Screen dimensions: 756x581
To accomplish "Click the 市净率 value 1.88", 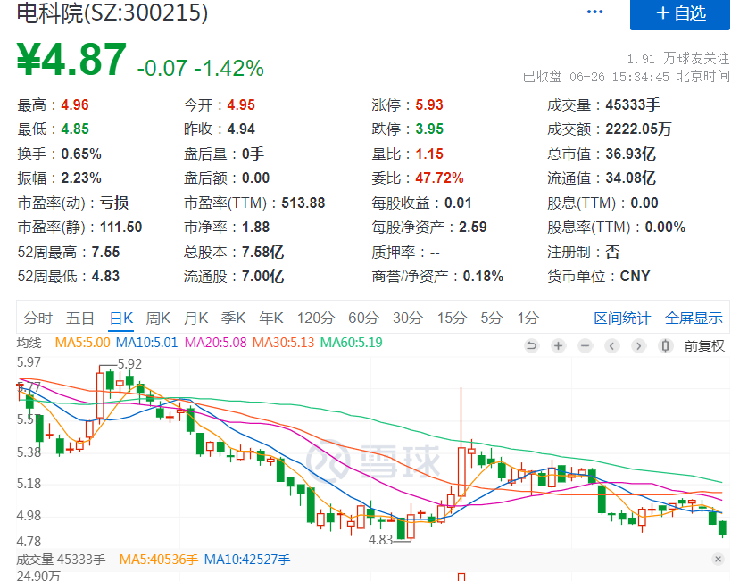I will [255, 227].
